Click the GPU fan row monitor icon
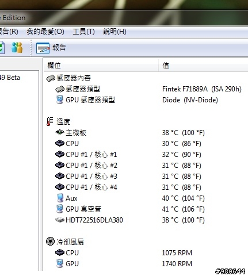Screen dimensions: 248x276 [60, 263]
